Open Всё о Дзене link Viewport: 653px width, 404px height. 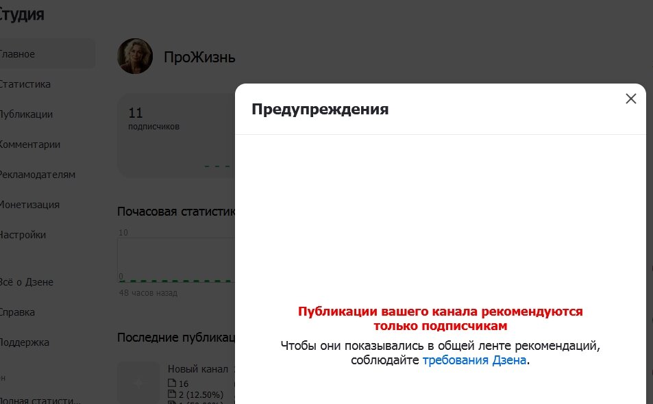(x=27, y=282)
